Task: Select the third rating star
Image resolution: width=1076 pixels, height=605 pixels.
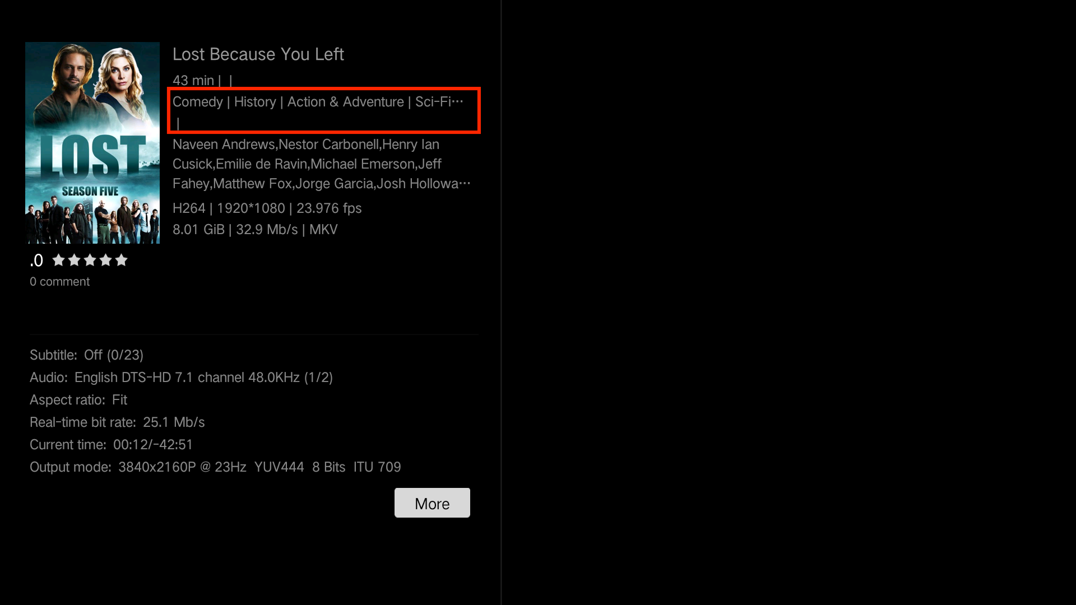Action: 90,260
